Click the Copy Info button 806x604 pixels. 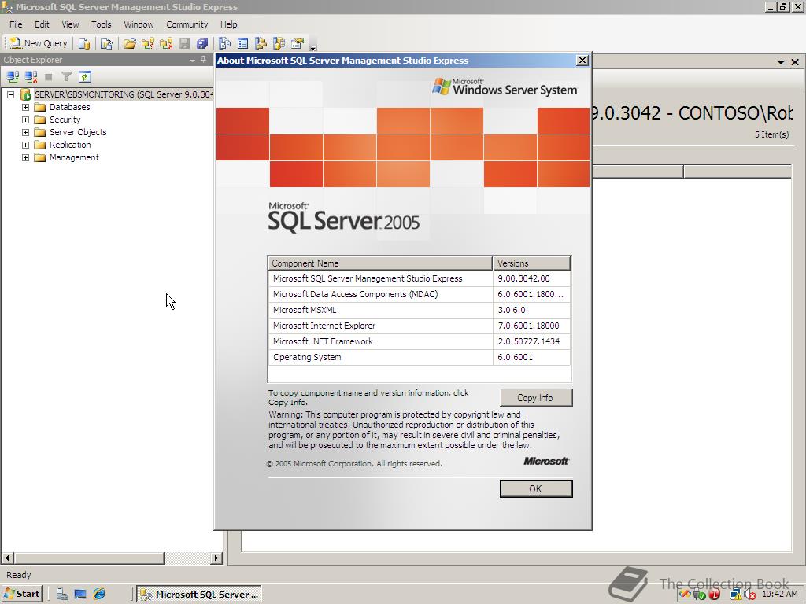(535, 397)
